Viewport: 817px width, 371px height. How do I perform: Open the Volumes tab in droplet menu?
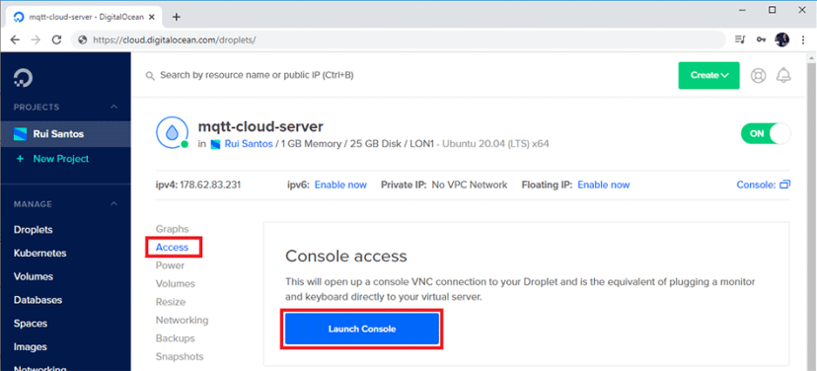coord(175,284)
